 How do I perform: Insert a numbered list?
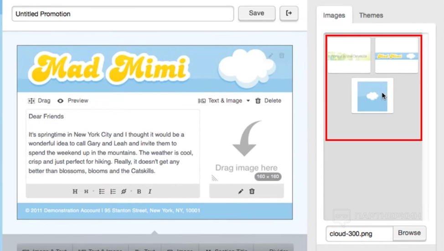coord(113,191)
